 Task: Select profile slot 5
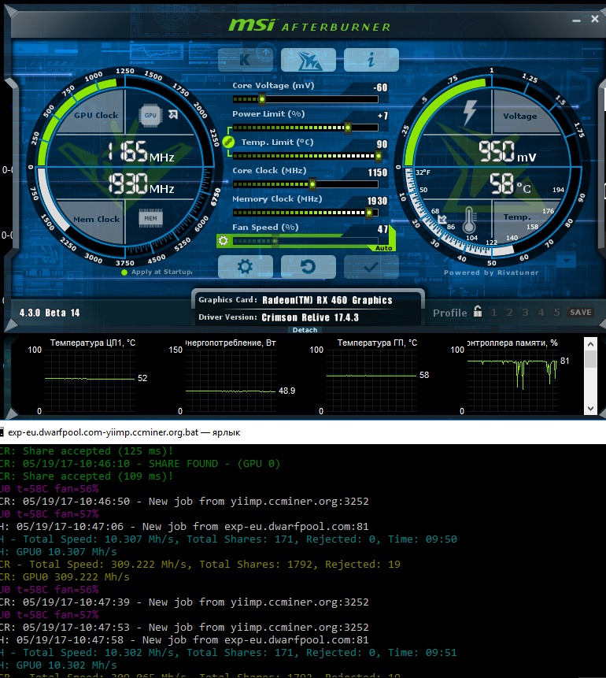click(x=556, y=312)
